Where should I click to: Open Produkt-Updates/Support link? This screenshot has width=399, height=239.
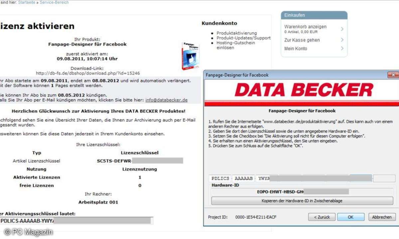pyautogui.click(x=244, y=38)
